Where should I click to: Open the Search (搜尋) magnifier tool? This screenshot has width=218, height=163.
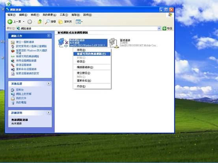tap(50, 22)
